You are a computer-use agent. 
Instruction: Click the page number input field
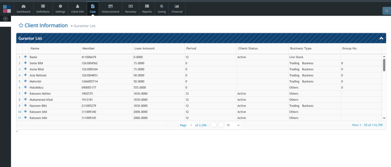[191, 125]
